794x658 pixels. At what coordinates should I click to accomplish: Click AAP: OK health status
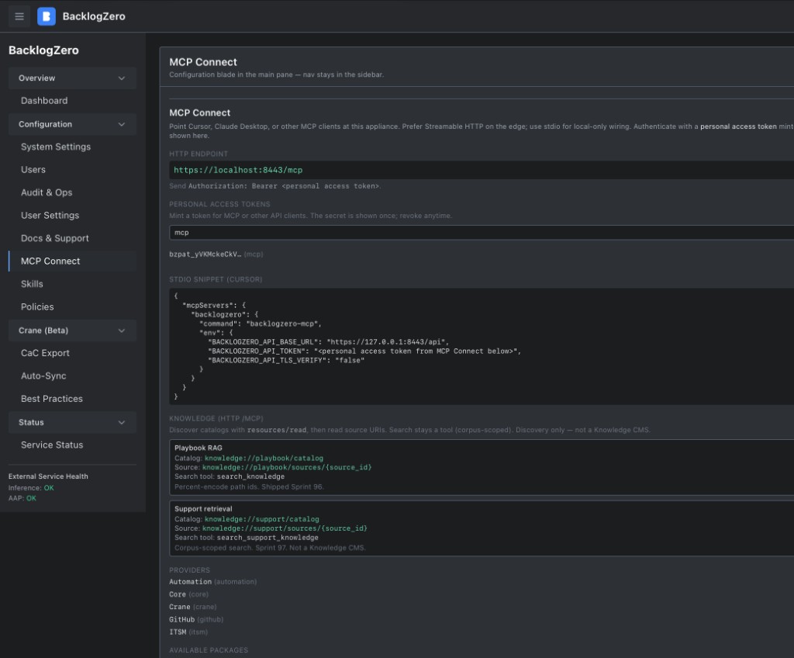22,498
